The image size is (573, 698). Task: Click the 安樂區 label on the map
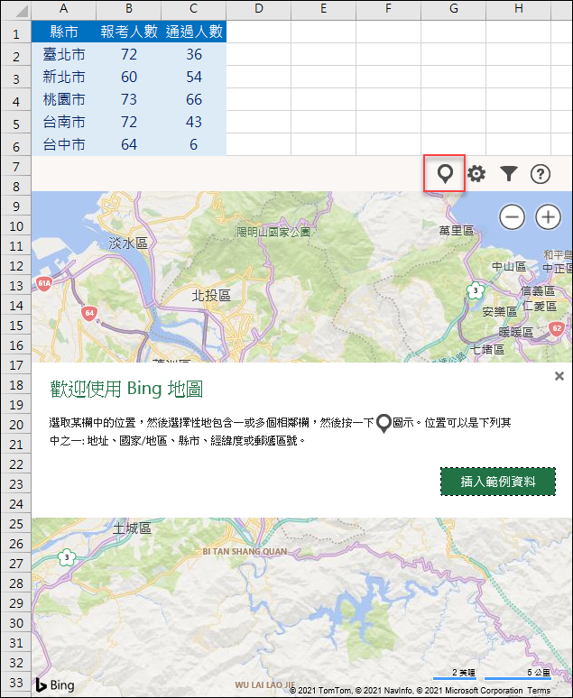point(500,312)
